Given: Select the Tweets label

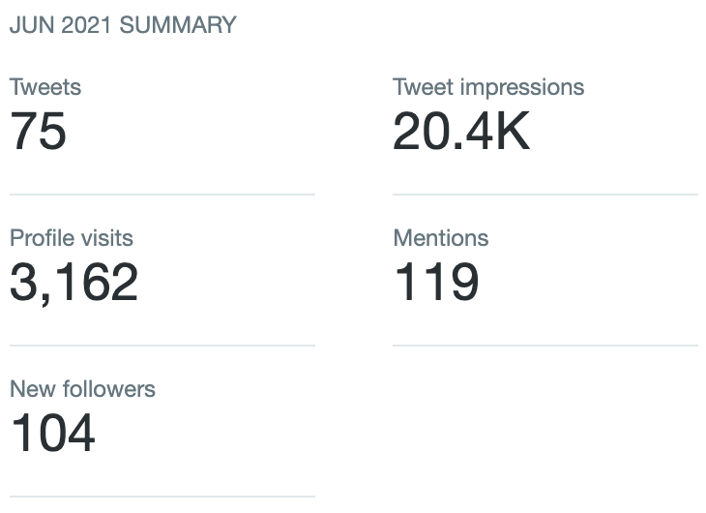Looking at the screenshot, I should (x=45, y=86).
